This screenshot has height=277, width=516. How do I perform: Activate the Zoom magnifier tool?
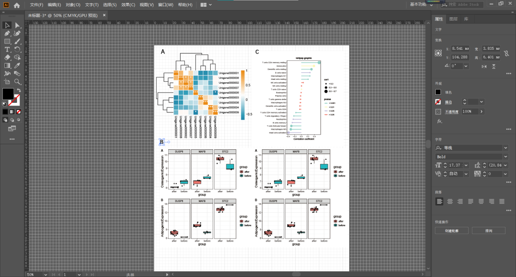17,81
